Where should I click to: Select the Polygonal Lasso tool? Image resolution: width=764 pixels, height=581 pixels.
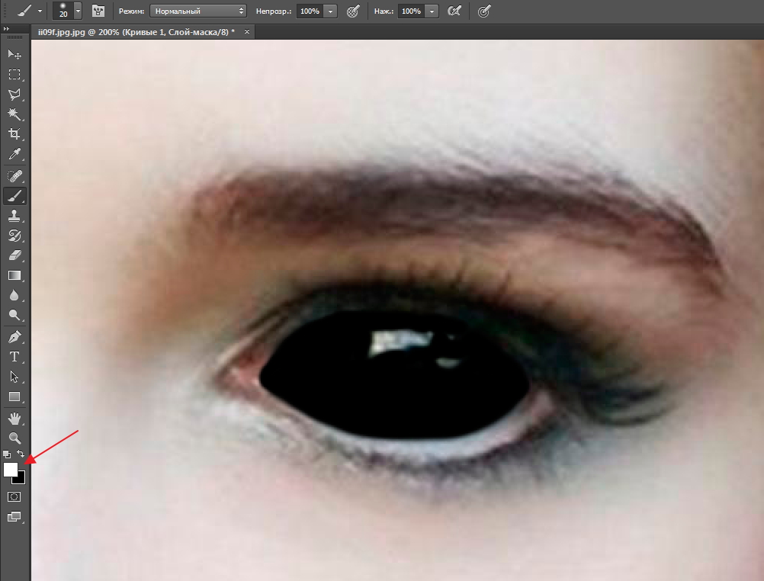(x=14, y=94)
